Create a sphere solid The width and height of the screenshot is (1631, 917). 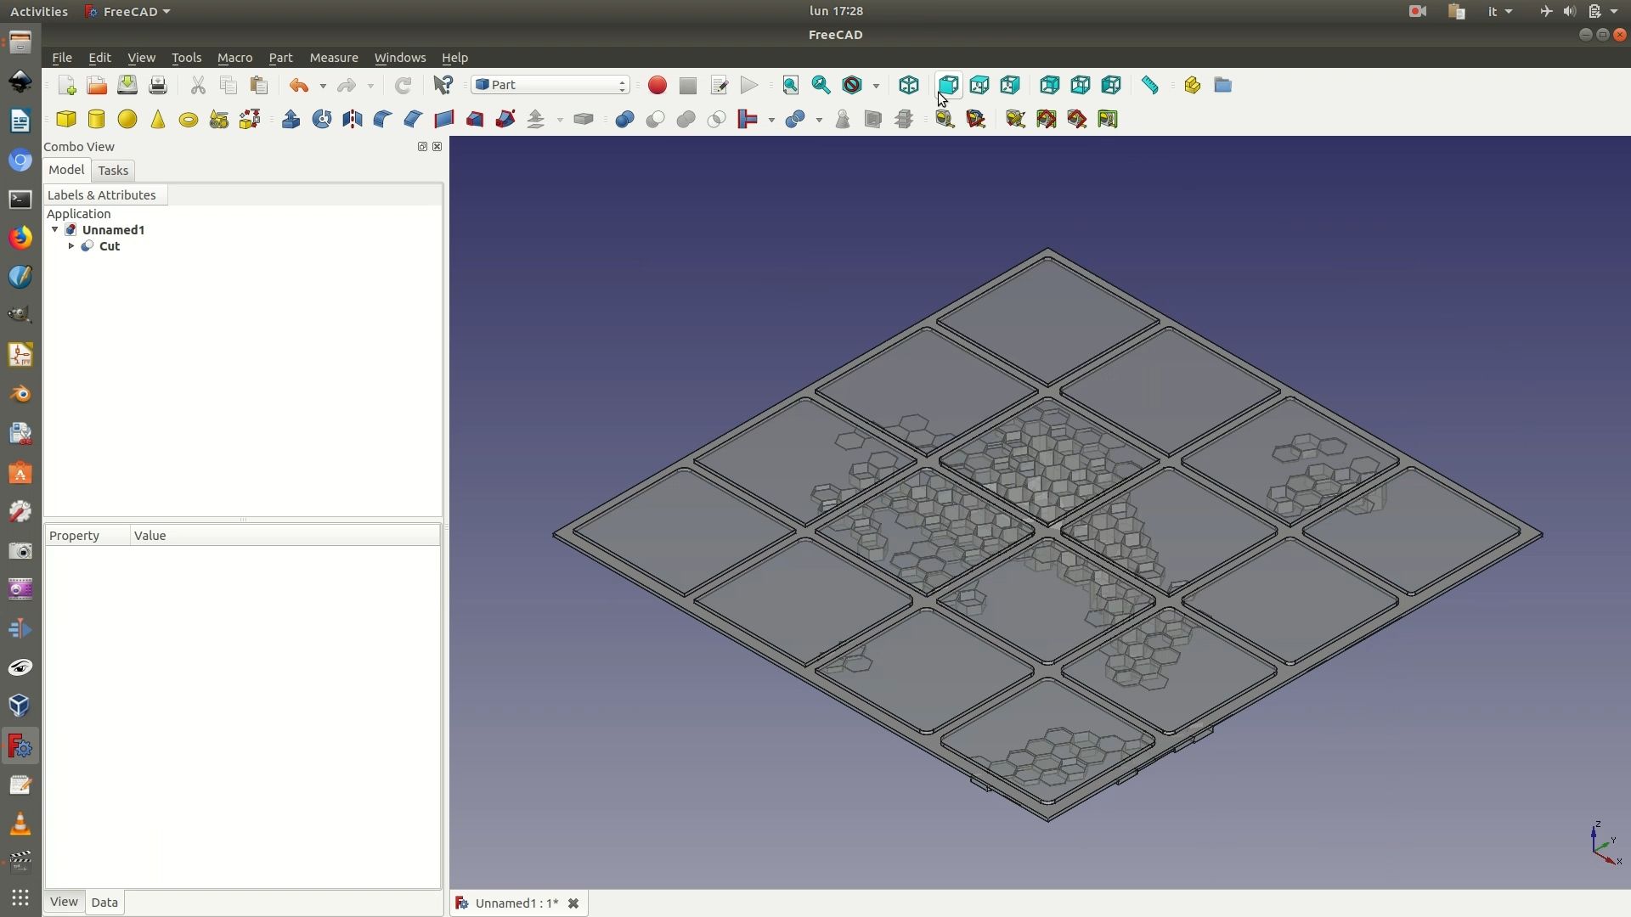127,119
